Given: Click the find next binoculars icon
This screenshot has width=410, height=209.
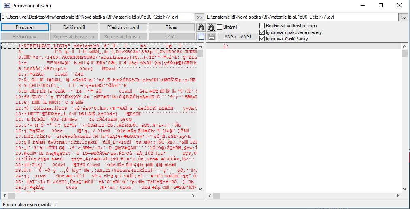Looking at the screenshot, I should point(211,27).
